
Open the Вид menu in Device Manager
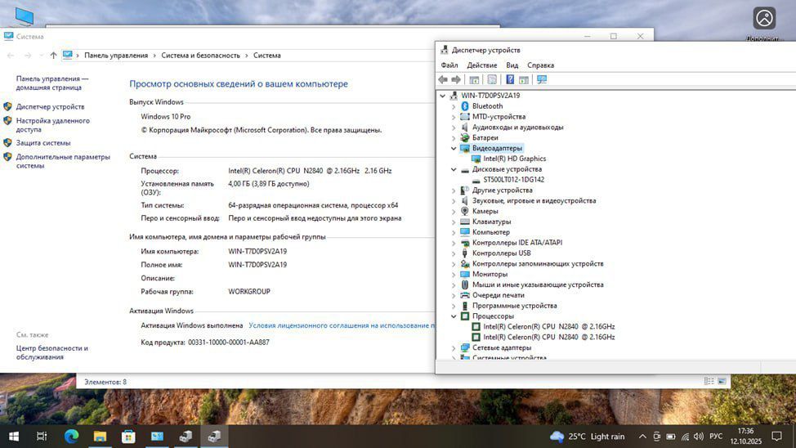tap(512, 65)
